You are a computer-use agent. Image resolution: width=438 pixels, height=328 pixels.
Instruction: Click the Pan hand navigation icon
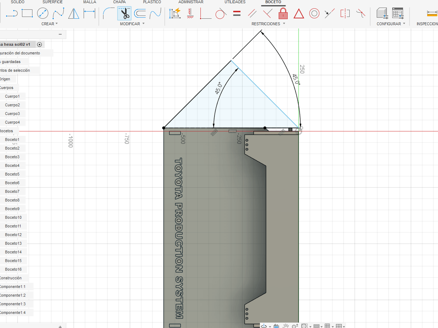(286, 326)
